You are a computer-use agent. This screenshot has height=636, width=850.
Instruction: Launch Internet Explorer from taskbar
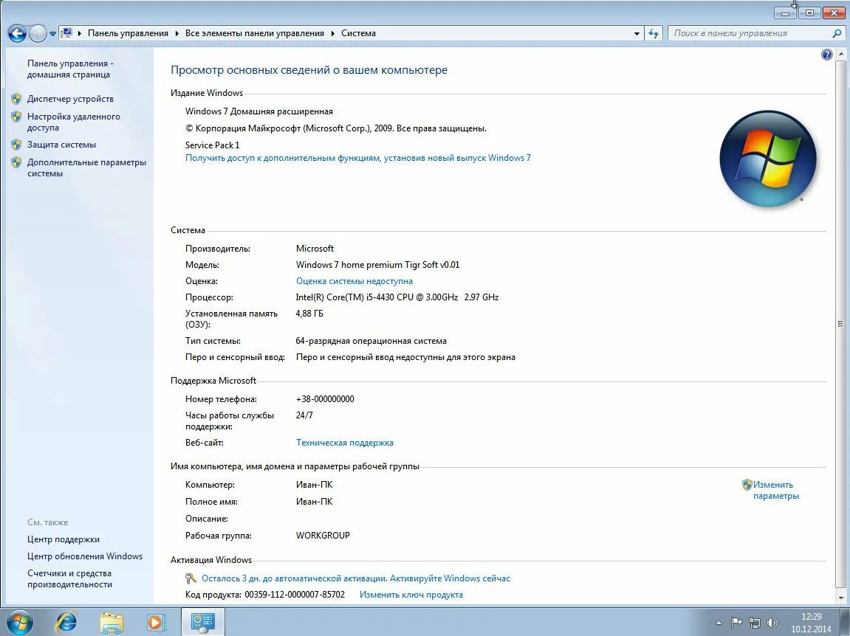[x=66, y=622]
